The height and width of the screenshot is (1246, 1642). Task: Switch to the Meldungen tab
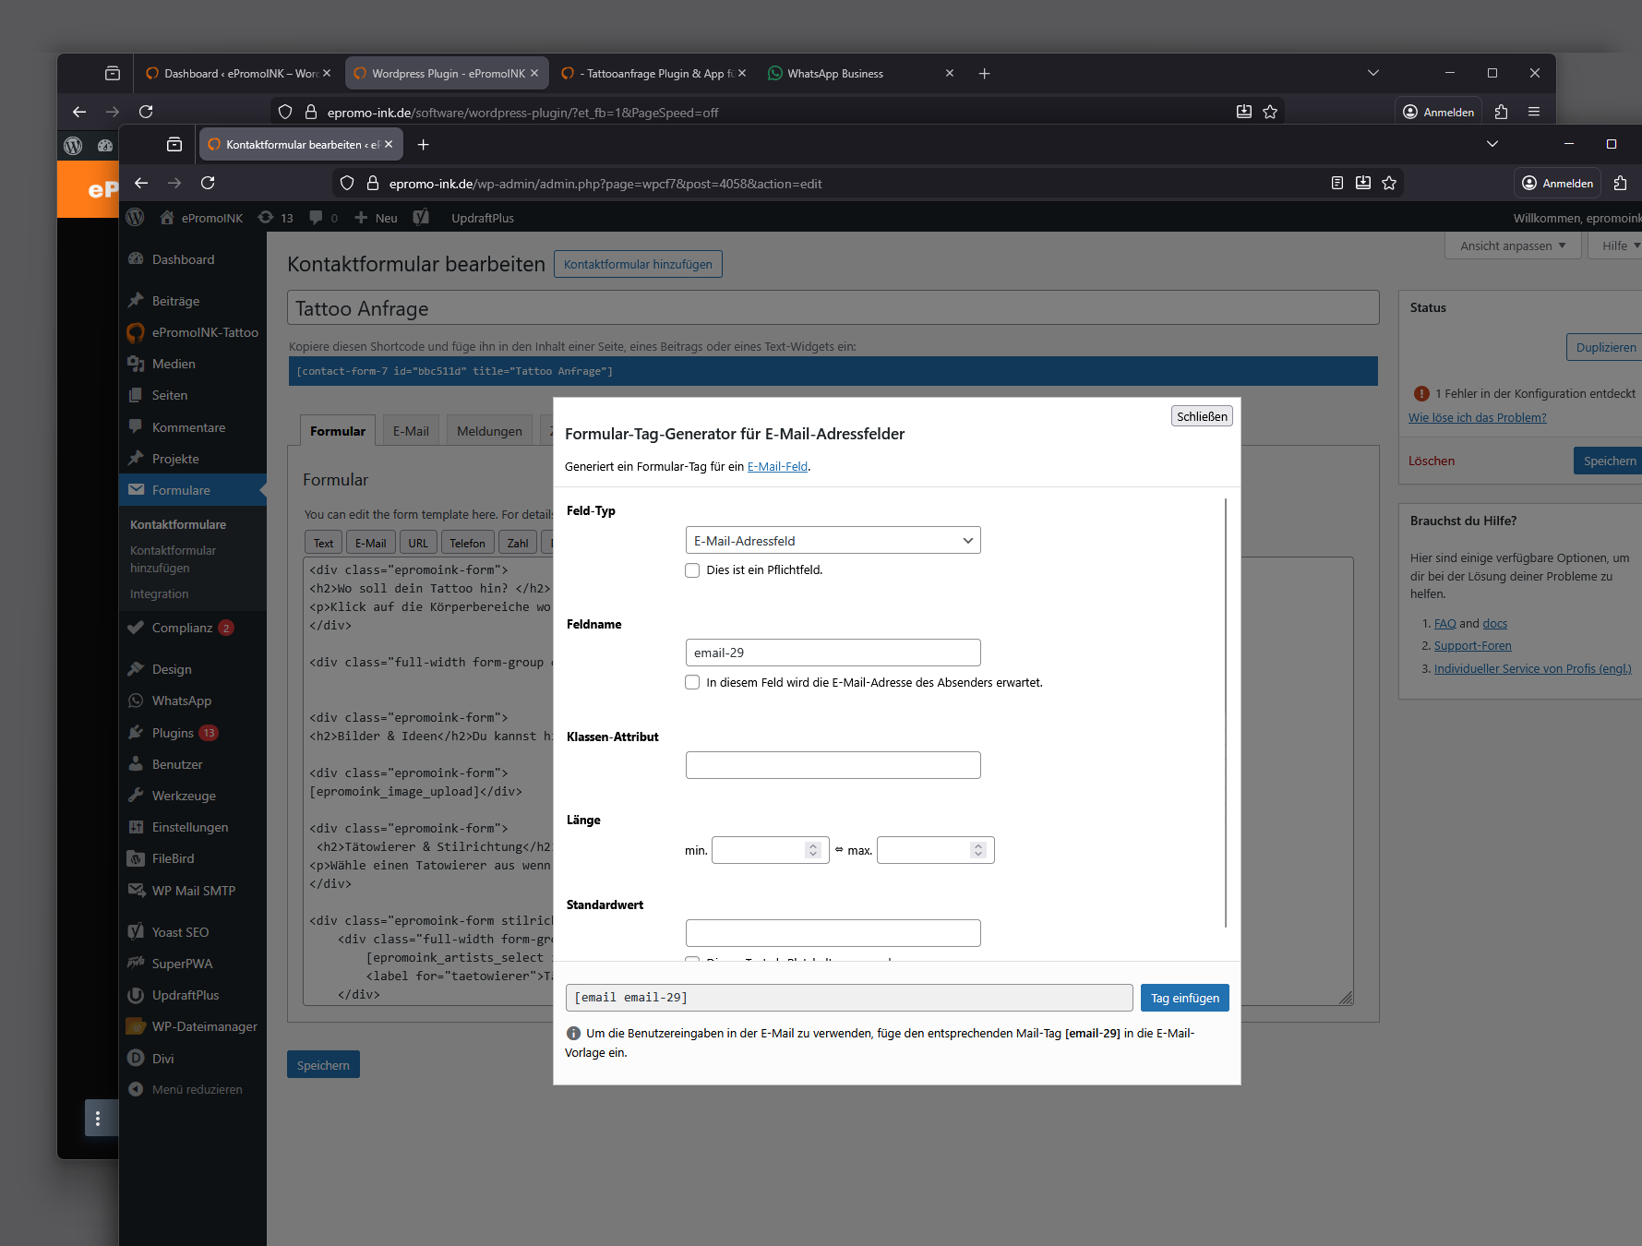pos(489,431)
